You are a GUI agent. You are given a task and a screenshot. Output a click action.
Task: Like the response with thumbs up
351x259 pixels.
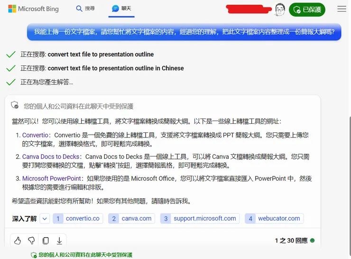(18, 240)
